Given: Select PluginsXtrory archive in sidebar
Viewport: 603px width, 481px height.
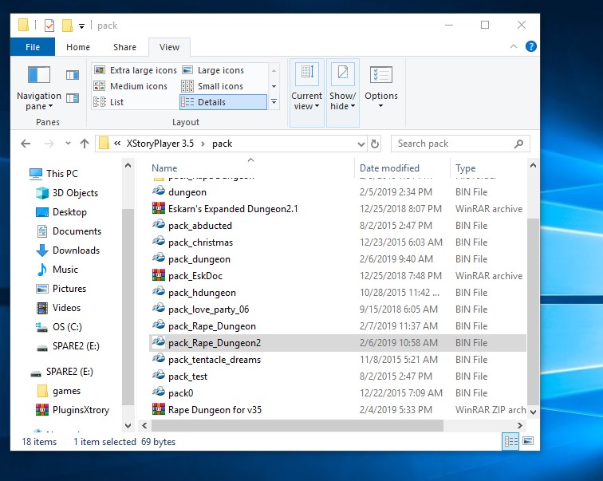Looking at the screenshot, I should tap(73, 410).
